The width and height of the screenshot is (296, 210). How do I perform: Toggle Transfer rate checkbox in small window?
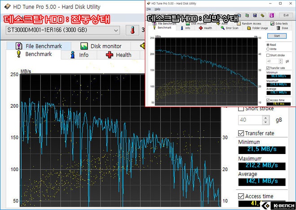[268, 68]
